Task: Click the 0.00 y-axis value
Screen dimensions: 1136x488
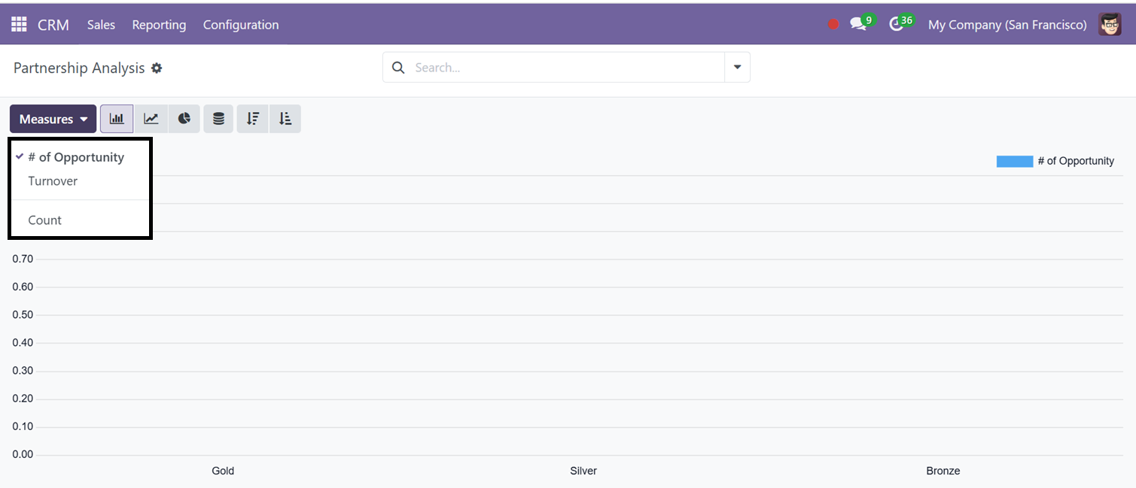Action: (23, 454)
